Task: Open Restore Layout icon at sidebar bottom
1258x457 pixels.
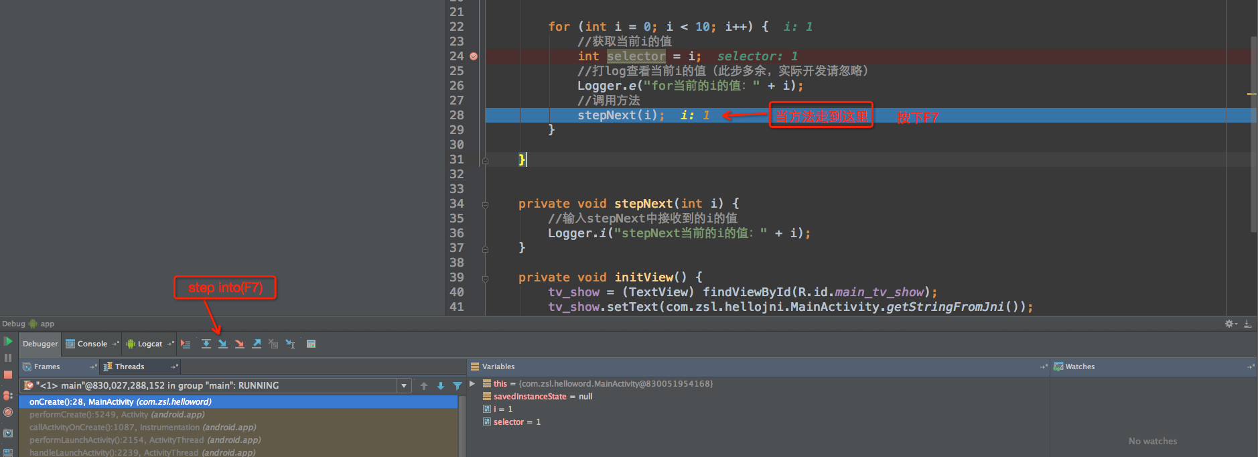Action: coord(8,452)
